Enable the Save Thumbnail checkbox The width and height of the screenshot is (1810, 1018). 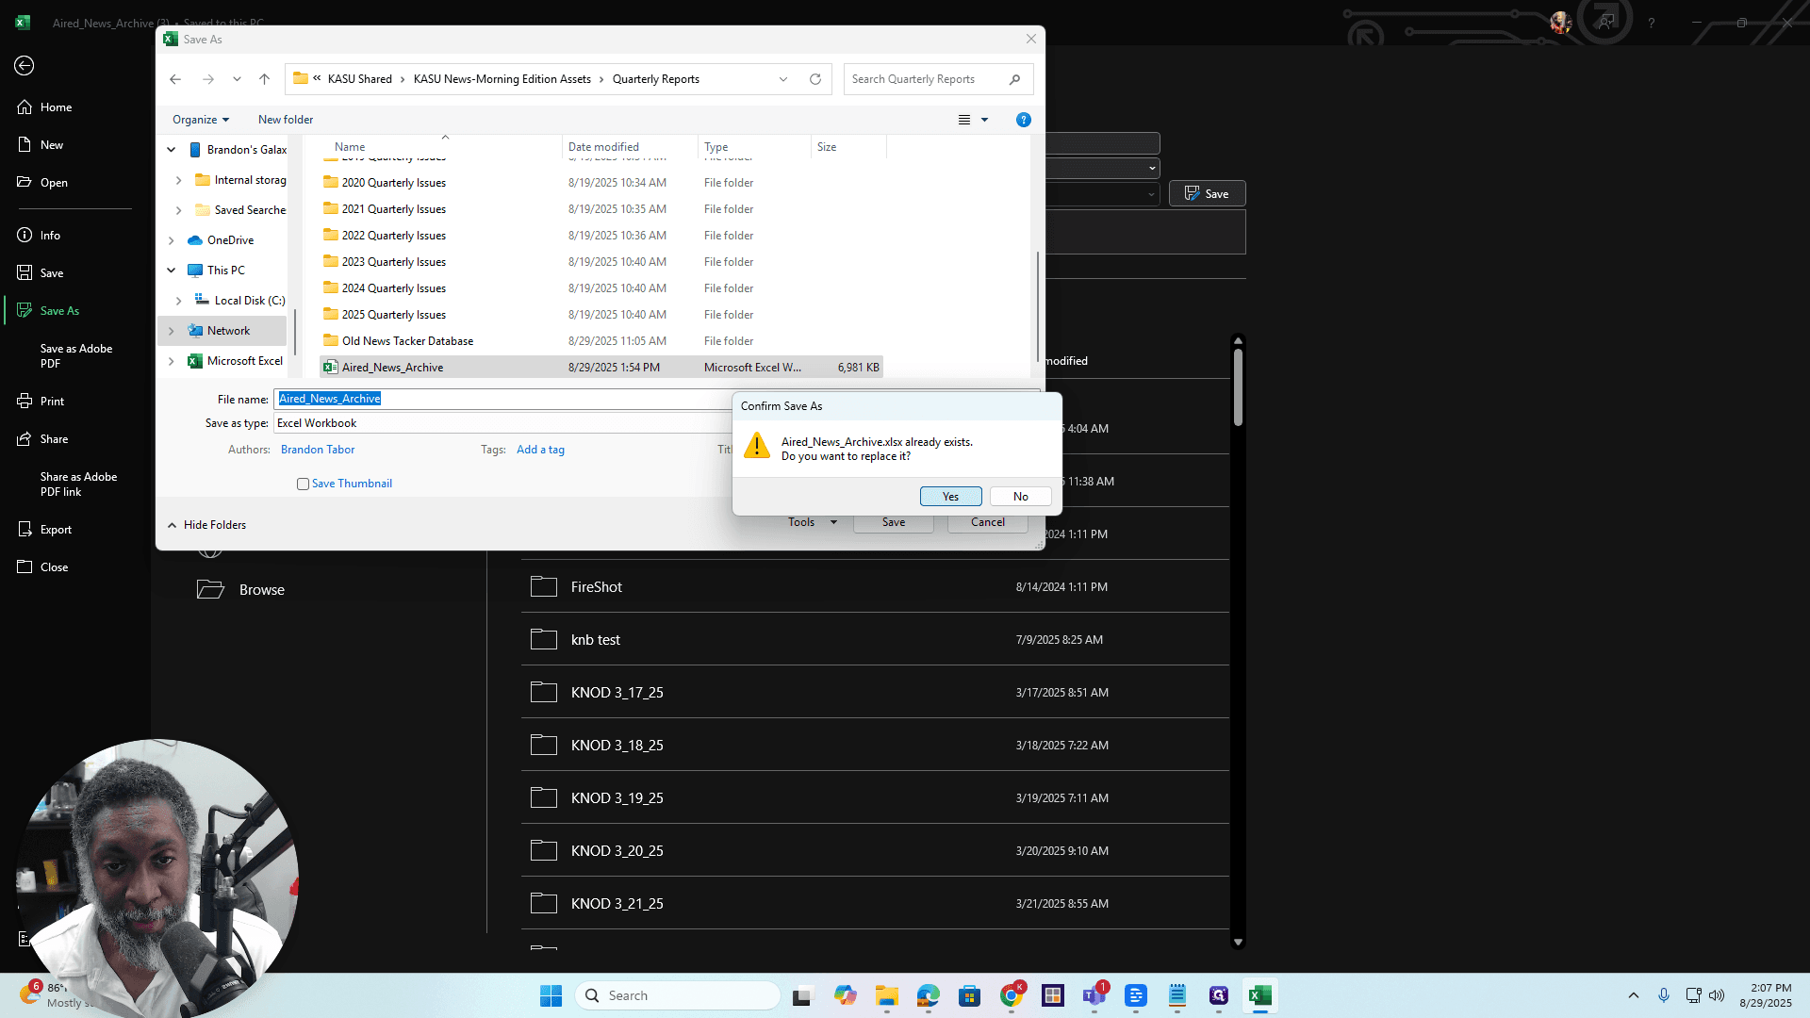[x=303, y=484]
